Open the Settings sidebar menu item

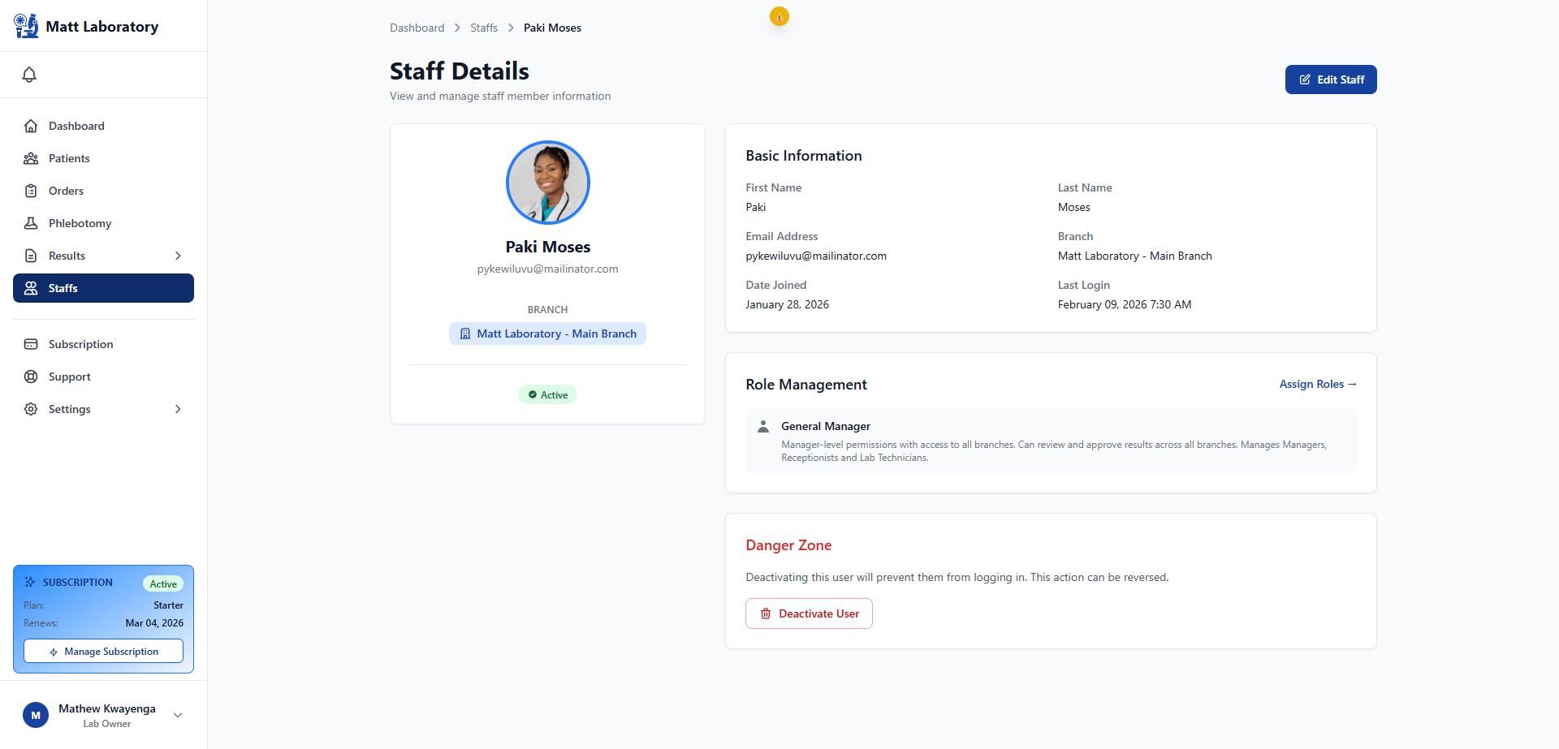(x=70, y=409)
